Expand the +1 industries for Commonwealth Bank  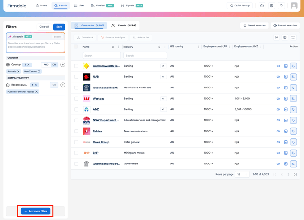[x=163, y=66]
